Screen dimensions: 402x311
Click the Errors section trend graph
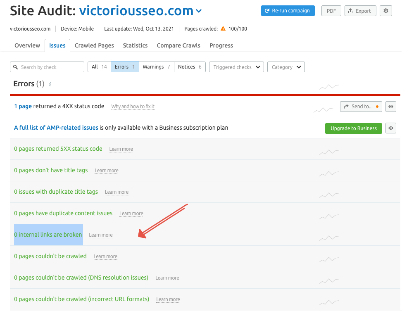(329, 87)
